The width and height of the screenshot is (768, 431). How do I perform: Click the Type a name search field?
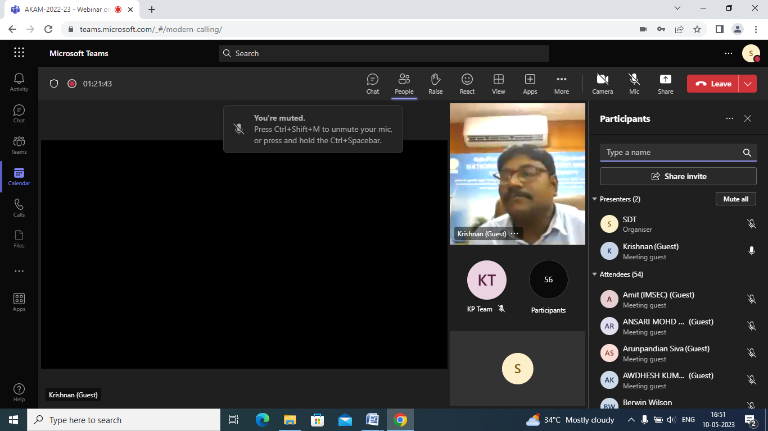click(672, 153)
